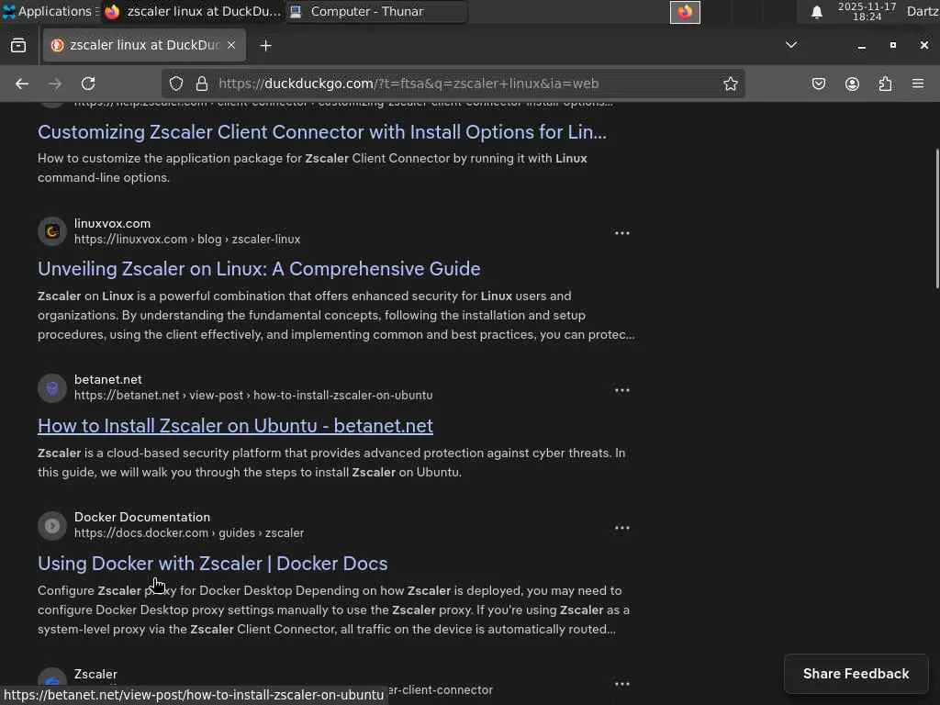Click the docs.docker.com guides zscaler URL

pyautogui.click(x=189, y=533)
